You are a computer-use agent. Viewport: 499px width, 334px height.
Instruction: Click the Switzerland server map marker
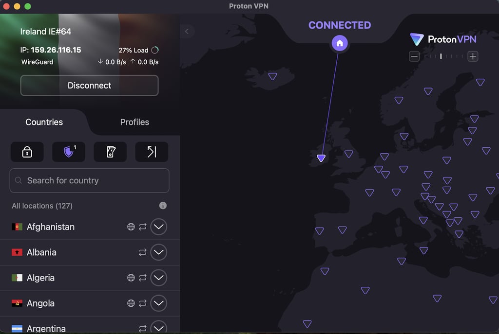396,192
